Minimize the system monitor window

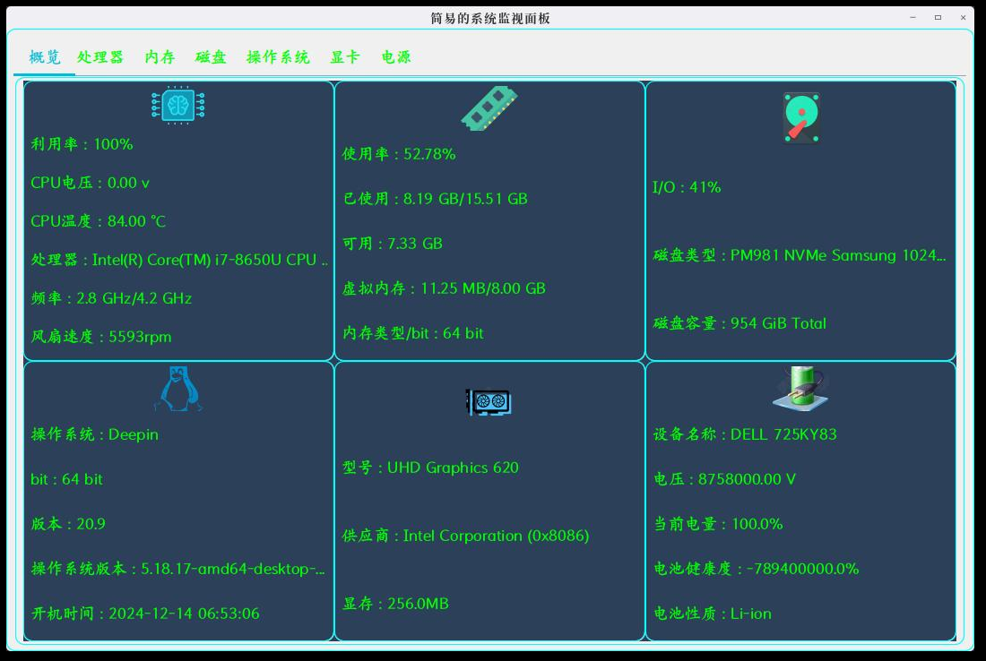point(912,18)
